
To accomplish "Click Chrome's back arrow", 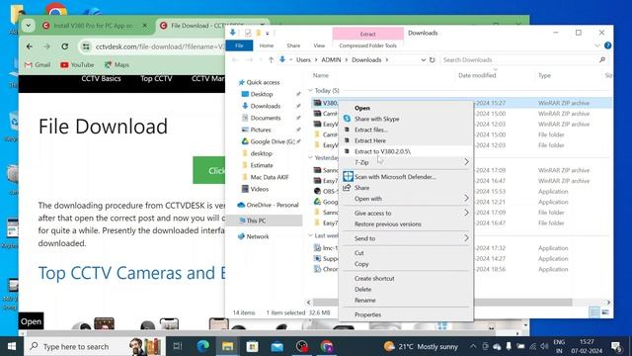I will point(30,46).
